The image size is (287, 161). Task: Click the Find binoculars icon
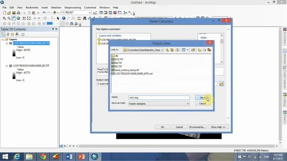click(x=85, y=18)
